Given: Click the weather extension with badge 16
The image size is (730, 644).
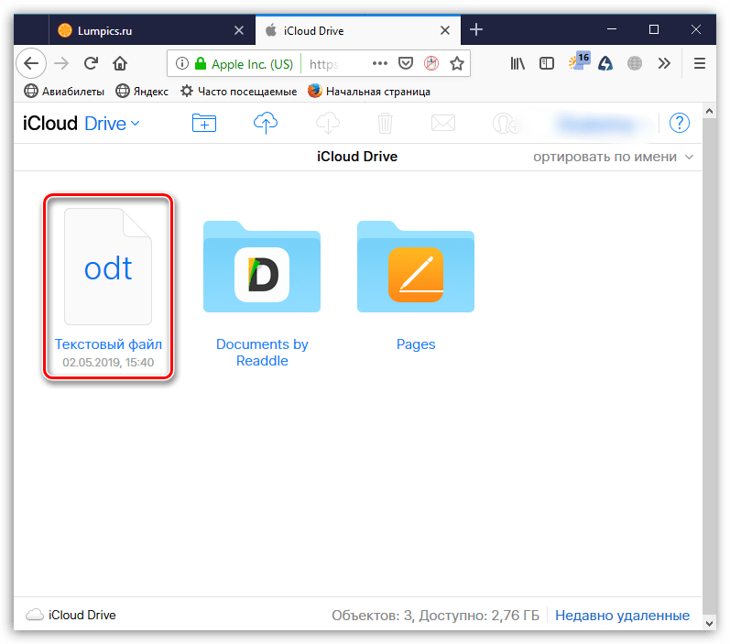Looking at the screenshot, I should tap(579, 61).
